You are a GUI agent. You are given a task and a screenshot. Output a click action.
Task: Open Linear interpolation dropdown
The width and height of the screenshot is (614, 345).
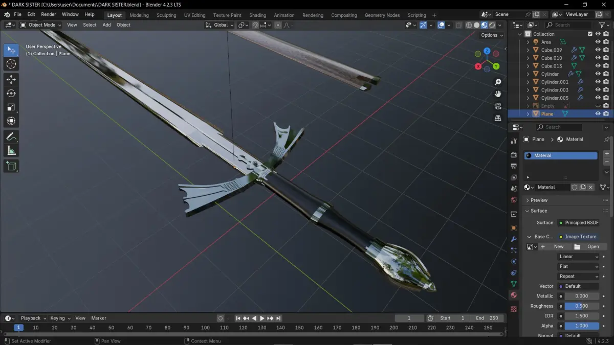tap(578, 257)
